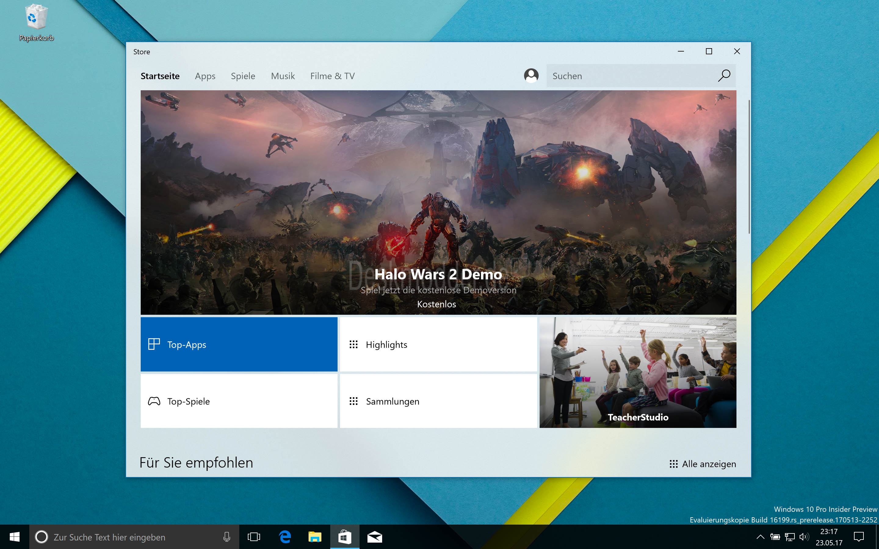879x549 pixels.
Task: Open the Halo Wars 2 Demo banner
Action: click(x=438, y=202)
